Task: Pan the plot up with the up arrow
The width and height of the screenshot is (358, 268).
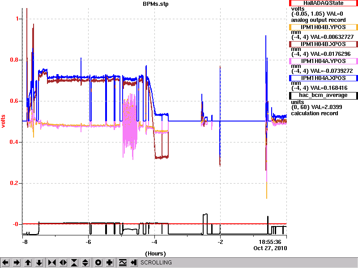Action: (28, 263)
